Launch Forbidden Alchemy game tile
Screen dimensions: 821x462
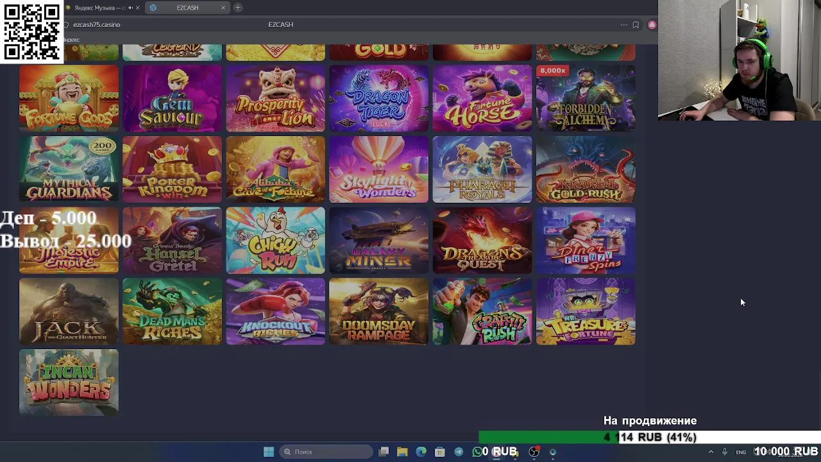point(585,98)
